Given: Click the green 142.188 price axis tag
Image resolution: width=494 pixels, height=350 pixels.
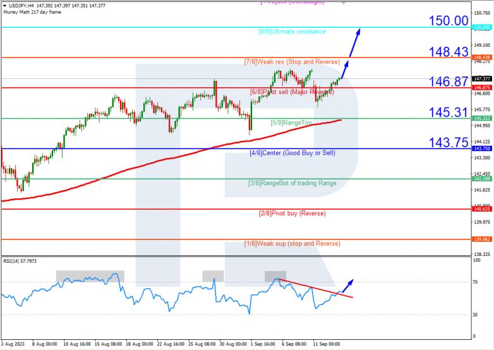Looking at the screenshot, I should point(482,179).
